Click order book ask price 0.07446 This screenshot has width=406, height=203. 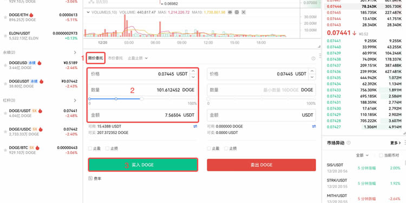point(334,6)
